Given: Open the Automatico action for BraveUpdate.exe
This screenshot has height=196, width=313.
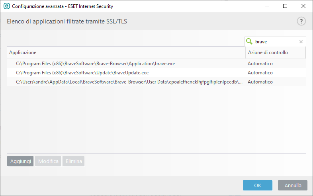Looking at the screenshot, I should pos(260,73).
